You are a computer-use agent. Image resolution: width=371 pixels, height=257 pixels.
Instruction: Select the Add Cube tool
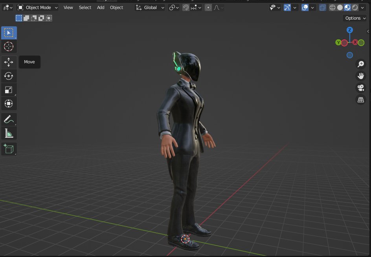click(x=9, y=149)
